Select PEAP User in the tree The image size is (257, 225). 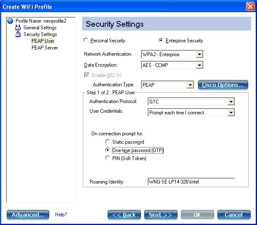[x=43, y=41]
